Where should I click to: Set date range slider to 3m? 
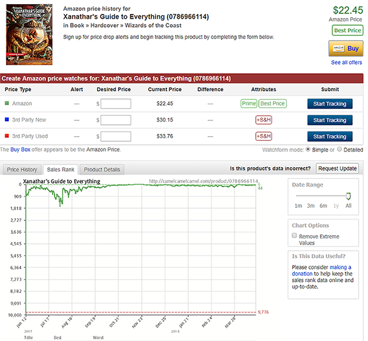pos(310,206)
